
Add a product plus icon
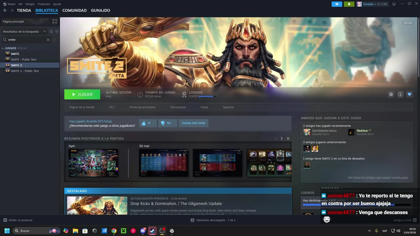5,220
